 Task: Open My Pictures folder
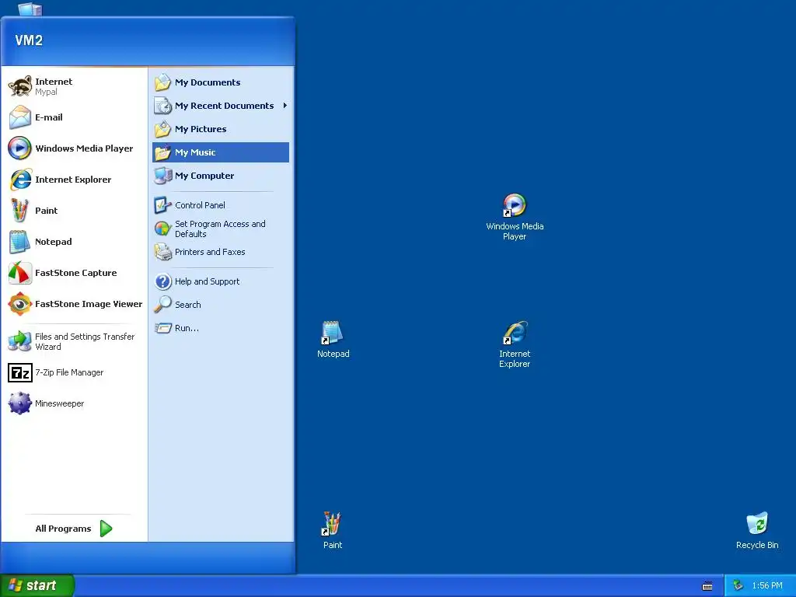220,129
